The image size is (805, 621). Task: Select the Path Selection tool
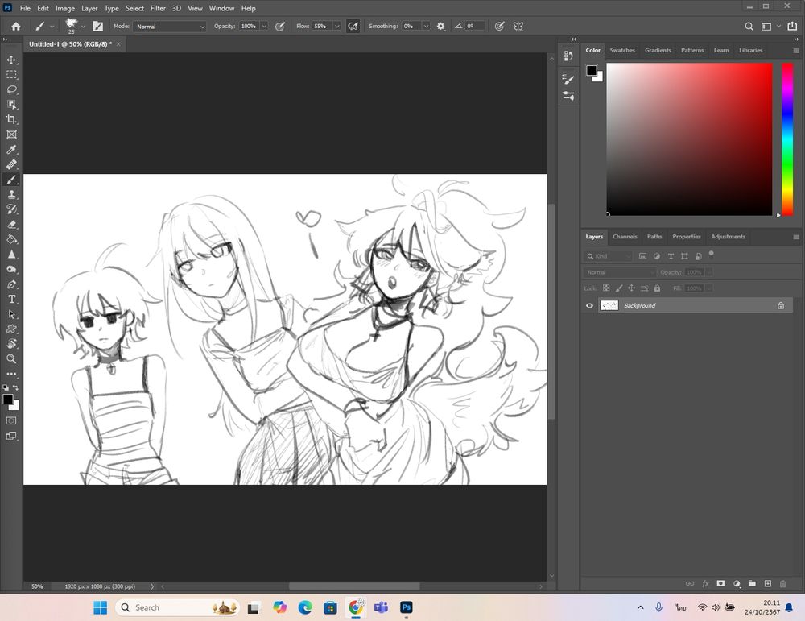(11, 314)
